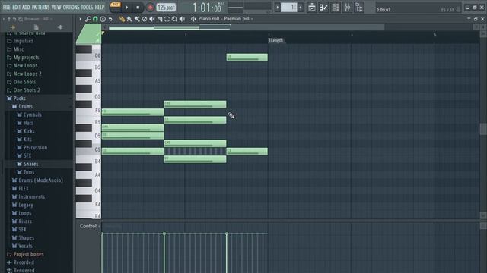The width and height of the screenshot is (487, 273).
Task: Open the Hats folder
Action: point(28,123)
